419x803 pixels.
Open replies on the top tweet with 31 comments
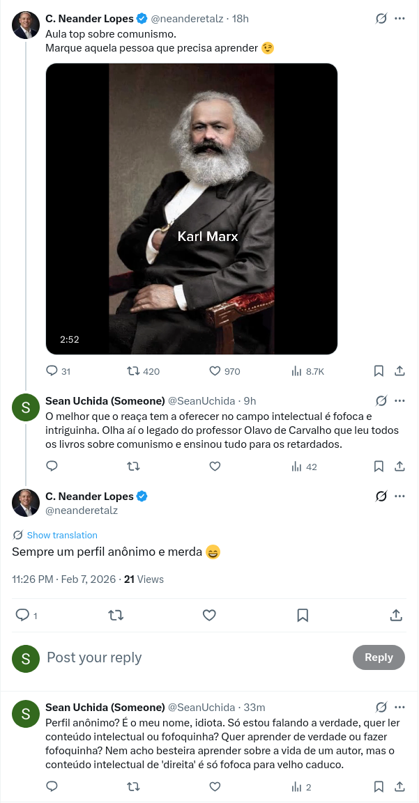click(52, 371)
